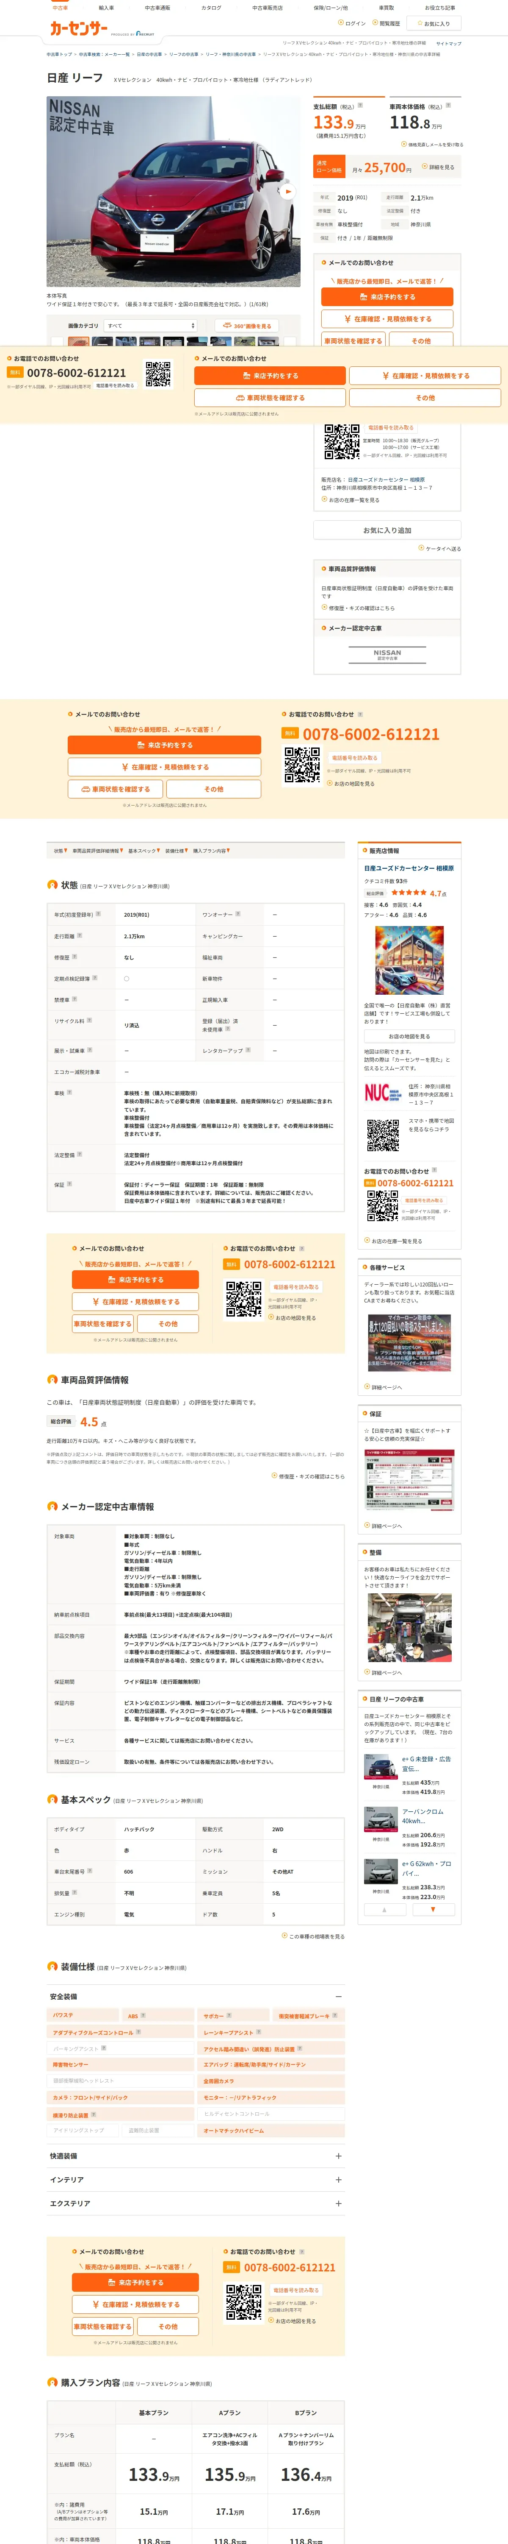
Task: Open 車買取 top navigation tab
Action: click(x=387, y=8)
